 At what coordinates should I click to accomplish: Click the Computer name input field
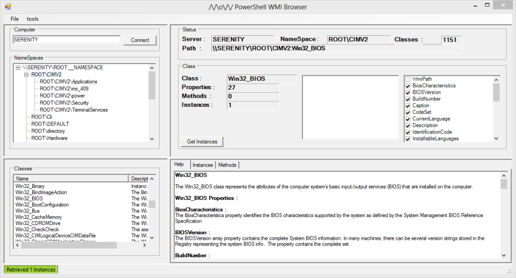click(67, 39)
